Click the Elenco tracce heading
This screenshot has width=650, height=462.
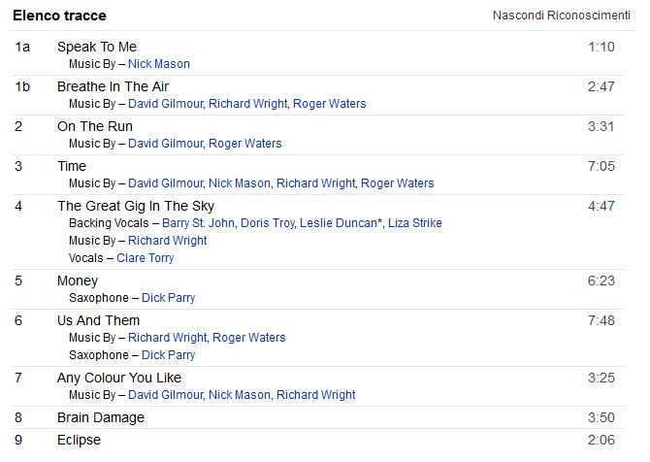click(59, 16)
